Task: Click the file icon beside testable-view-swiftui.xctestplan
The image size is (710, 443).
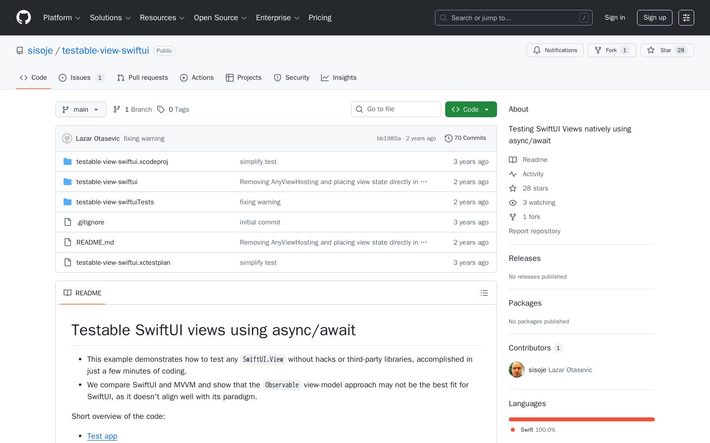Action: 68,262
